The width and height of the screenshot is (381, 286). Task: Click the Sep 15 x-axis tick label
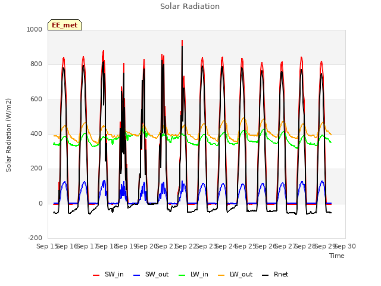(48, 246)
